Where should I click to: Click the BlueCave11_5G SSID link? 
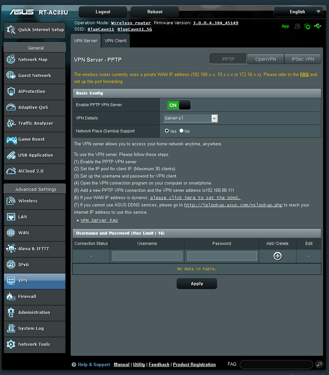click(x=135, y=29)
